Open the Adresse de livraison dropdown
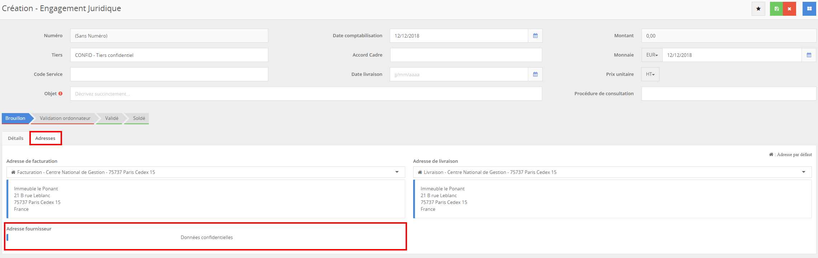 (x=803, y=172)
